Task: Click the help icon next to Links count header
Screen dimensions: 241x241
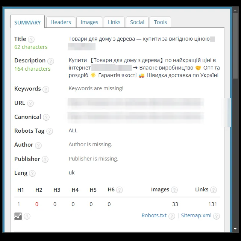Action: [x=214, y=190]
